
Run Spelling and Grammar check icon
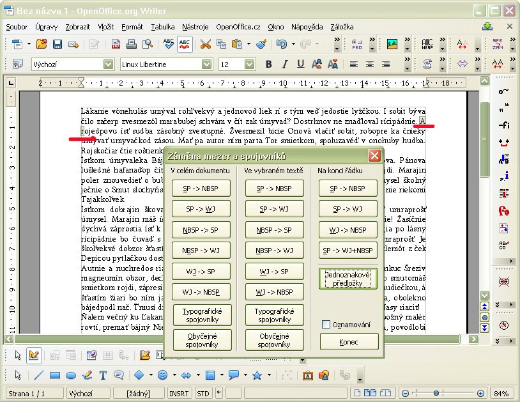click(169, 44)
